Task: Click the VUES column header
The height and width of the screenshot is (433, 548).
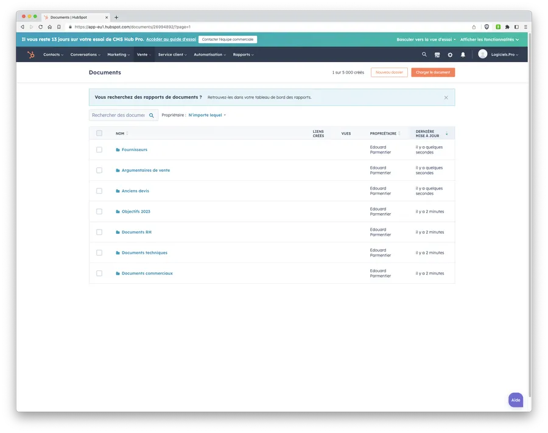Action: click(x=346, y=133)
